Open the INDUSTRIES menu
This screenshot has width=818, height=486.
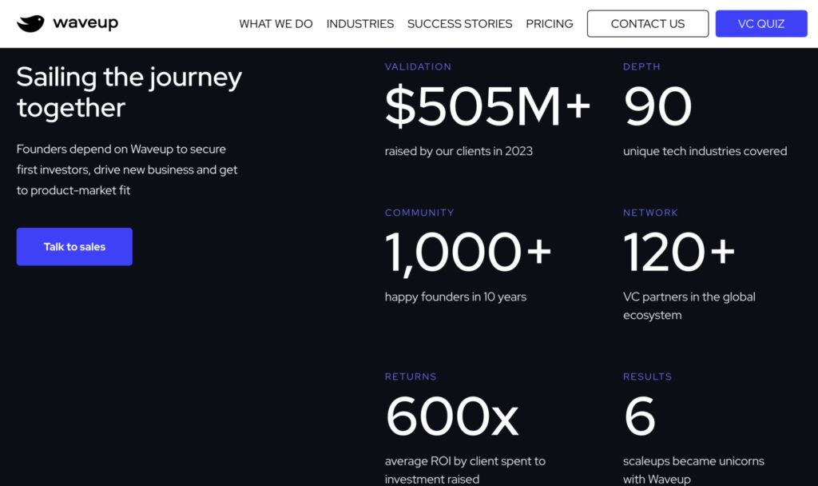pyautogui.click(x=359, y=24)
